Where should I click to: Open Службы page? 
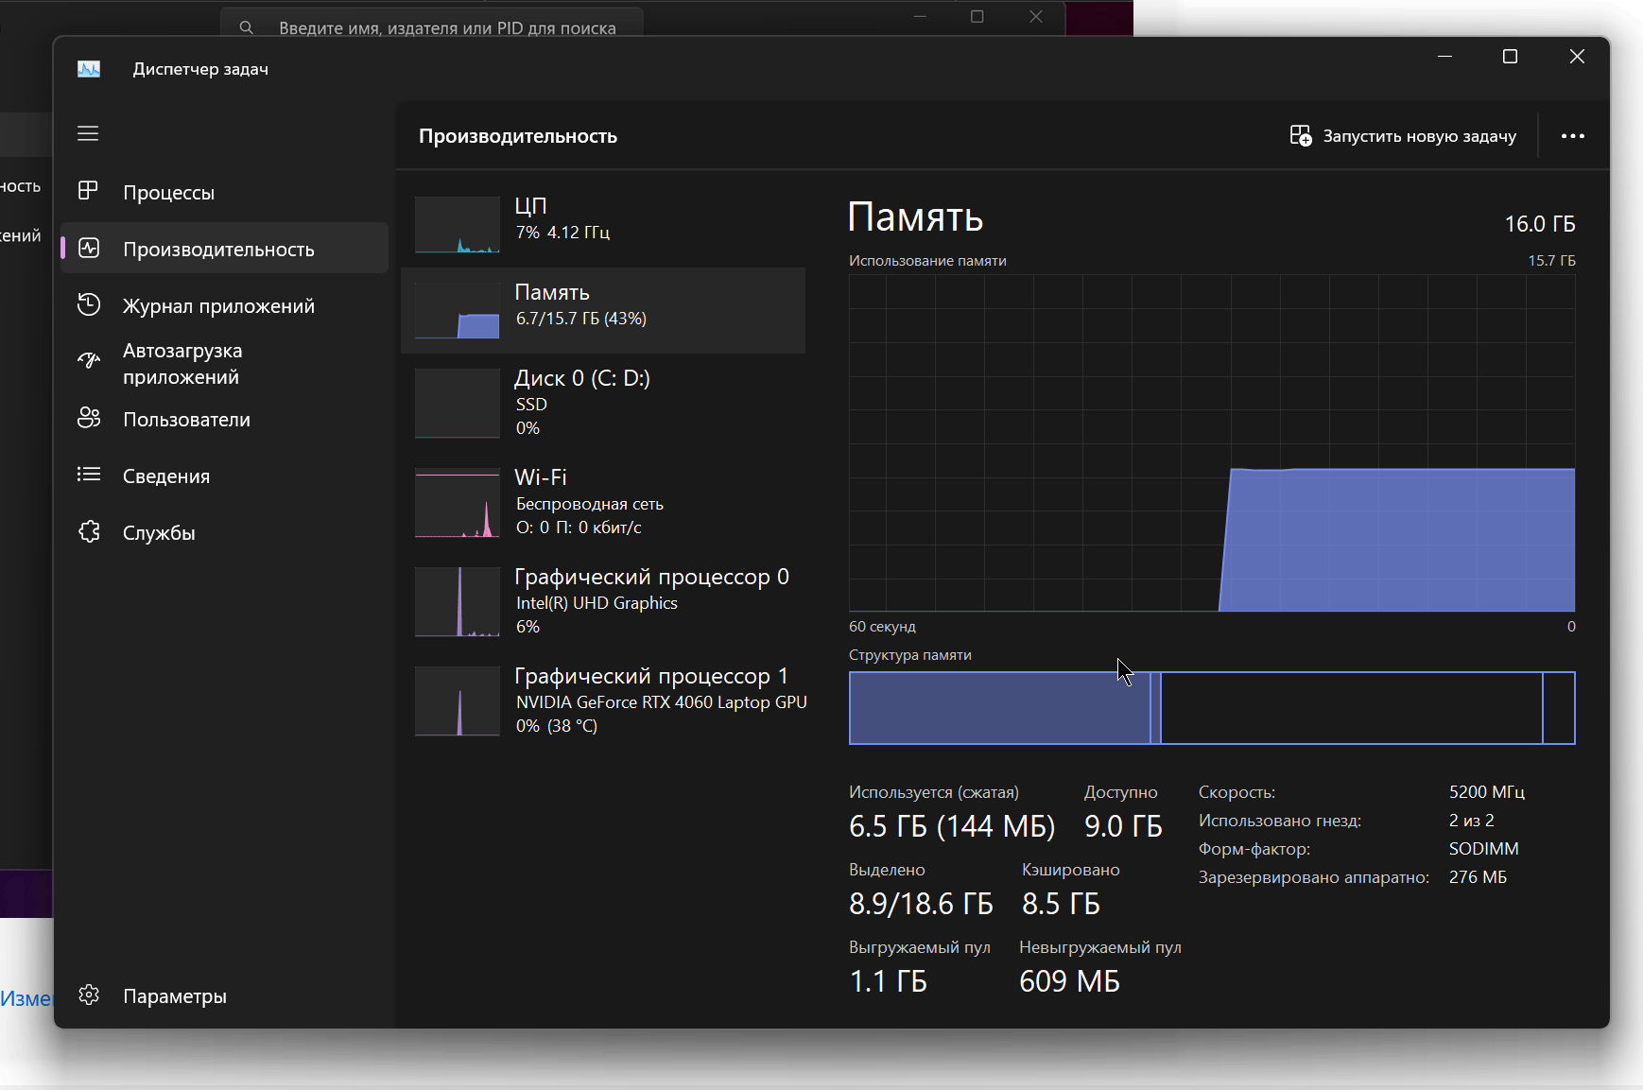[x=225, y=532]
